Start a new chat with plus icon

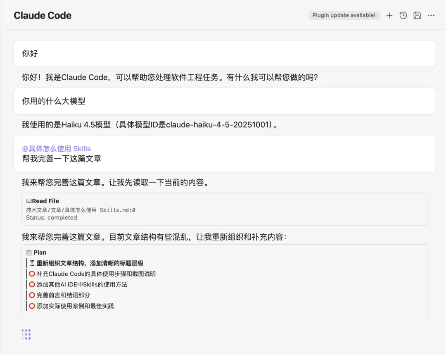389,15
